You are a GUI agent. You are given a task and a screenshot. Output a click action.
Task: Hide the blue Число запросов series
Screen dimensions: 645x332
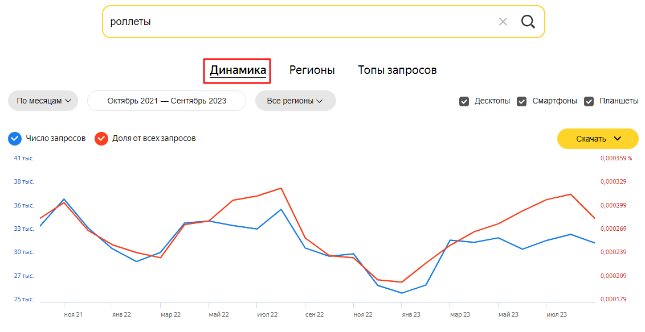[x=15, y=139]
